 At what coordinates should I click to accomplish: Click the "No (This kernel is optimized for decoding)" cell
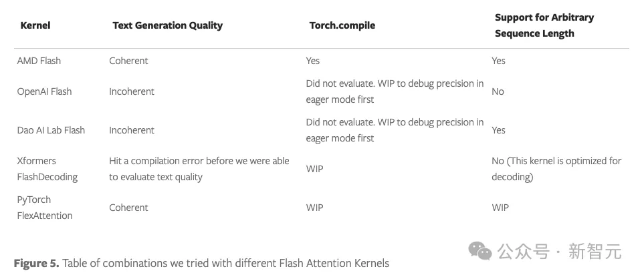556,169
